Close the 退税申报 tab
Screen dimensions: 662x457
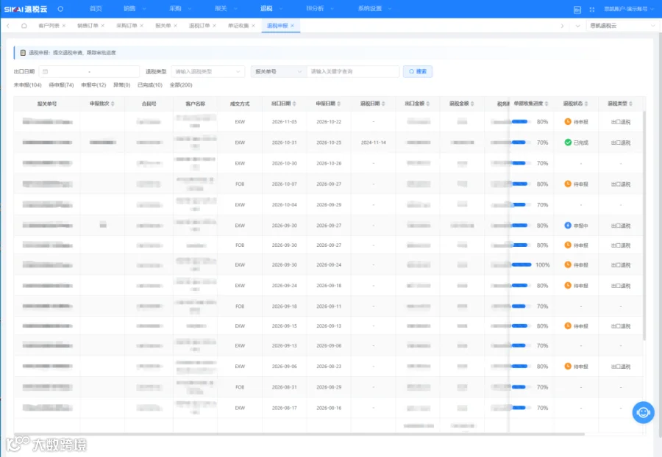point(292,26)
